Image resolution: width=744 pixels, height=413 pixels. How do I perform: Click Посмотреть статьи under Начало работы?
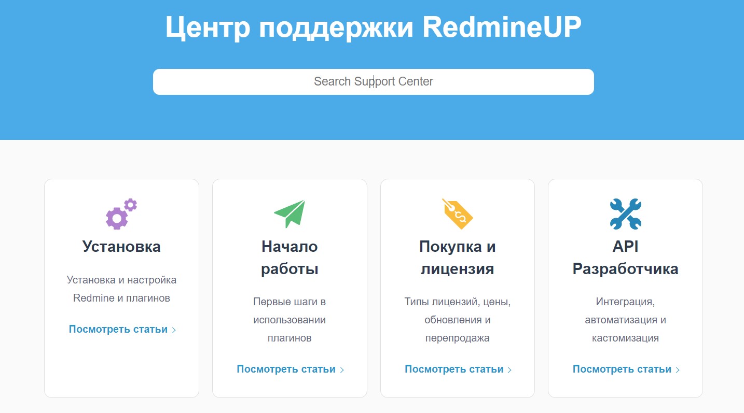(x=286, y=369)
